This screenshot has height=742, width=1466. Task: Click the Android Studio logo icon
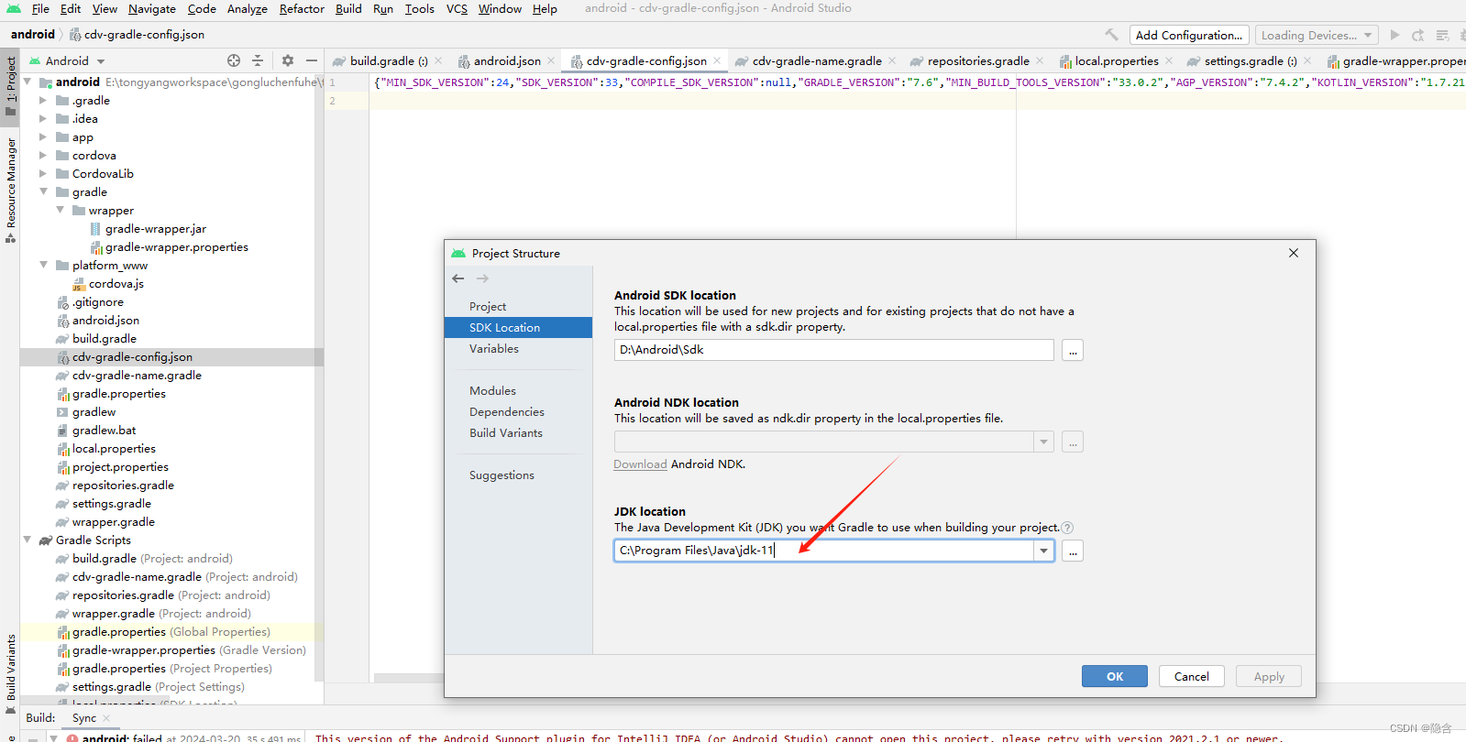pos(14,8)
